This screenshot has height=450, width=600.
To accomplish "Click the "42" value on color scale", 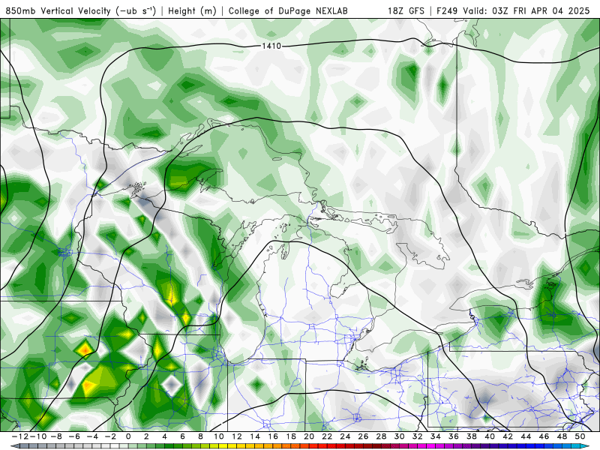I will (508, 436).
